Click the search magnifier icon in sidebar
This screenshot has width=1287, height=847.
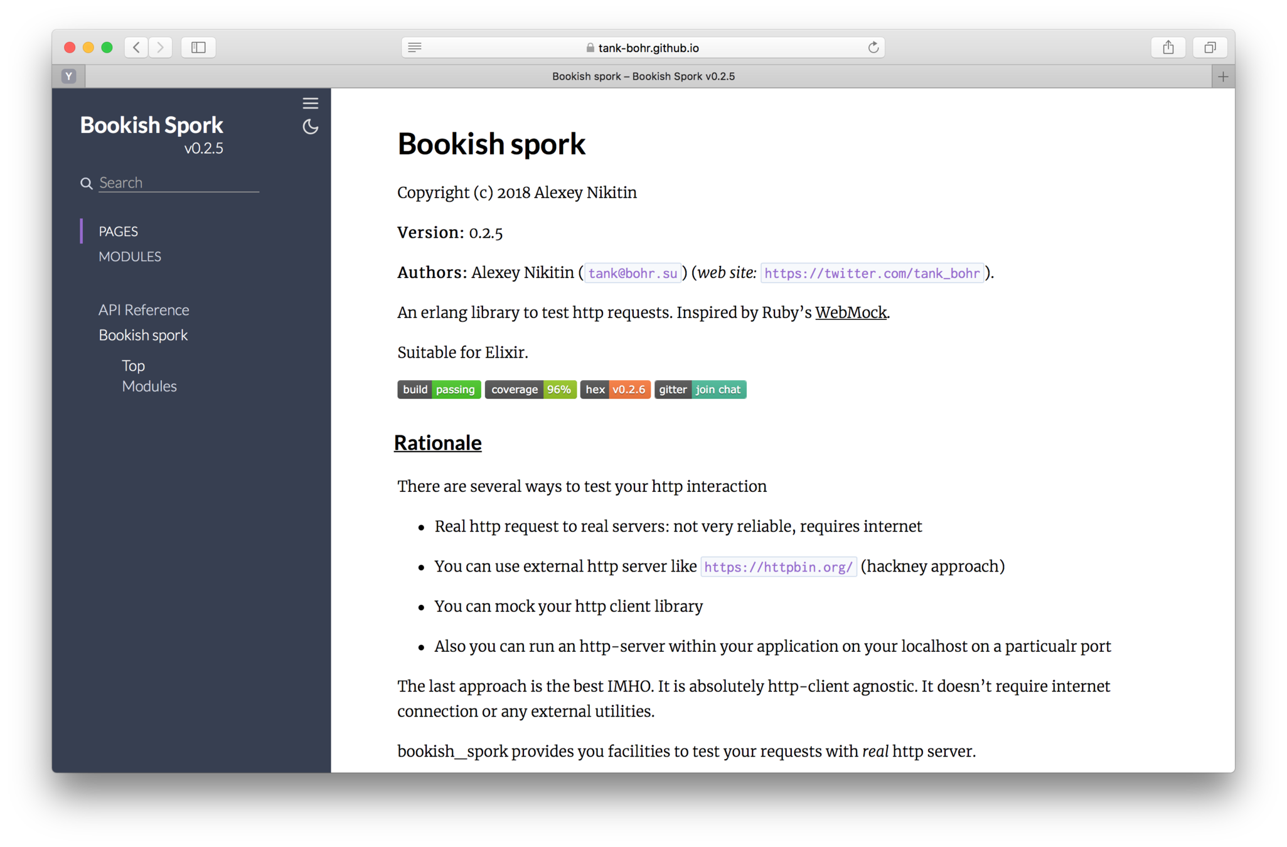[x=87, y=183]
